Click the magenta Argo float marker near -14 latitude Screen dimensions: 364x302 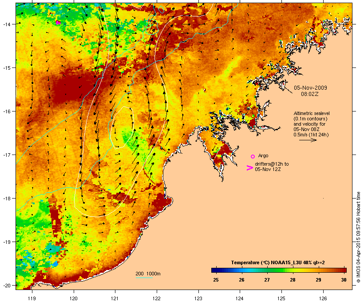coord(58,22)
